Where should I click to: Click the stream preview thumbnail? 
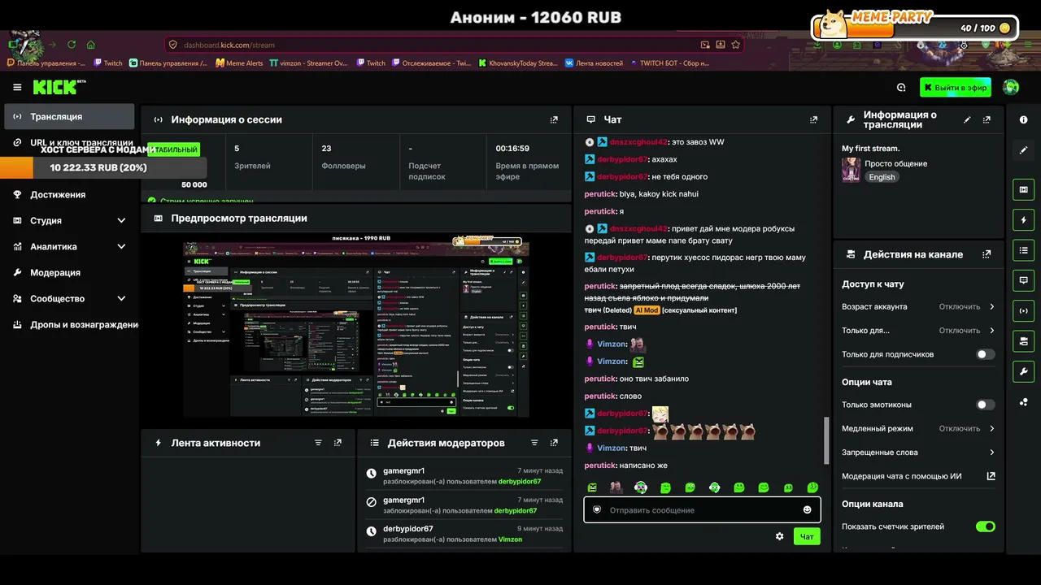(x=356, y=326)
